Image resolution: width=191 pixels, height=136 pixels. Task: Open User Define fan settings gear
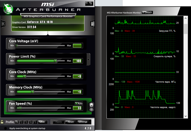pos(91,107)
